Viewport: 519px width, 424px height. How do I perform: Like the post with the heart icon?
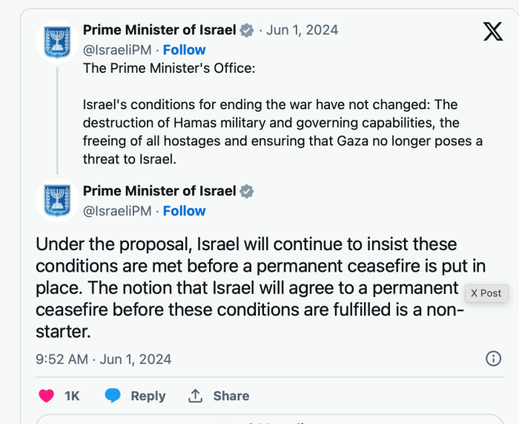pyautogui.click(x=47, y=396)
